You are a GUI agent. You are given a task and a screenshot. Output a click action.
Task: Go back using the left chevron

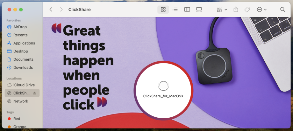pos(51,10)
